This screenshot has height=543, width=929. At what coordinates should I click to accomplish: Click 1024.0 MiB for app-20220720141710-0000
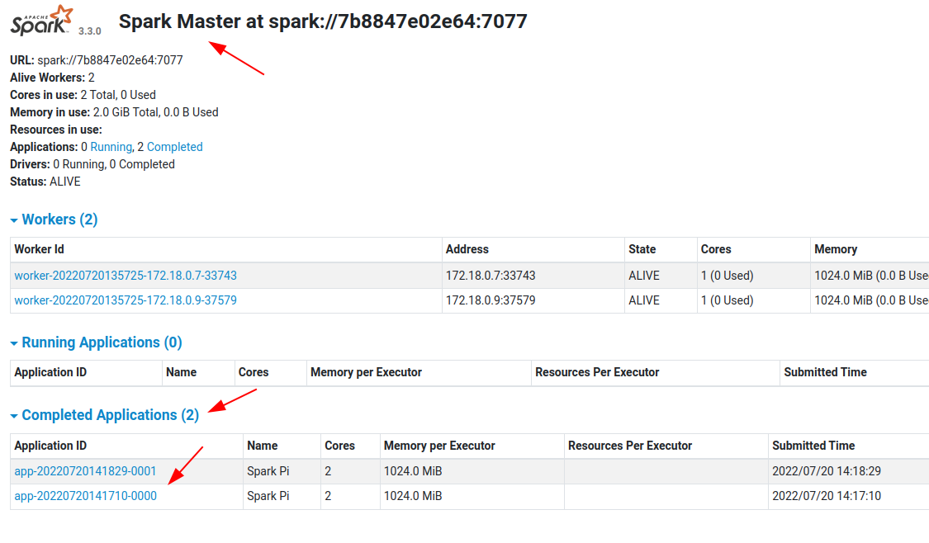click(x=413, y=496)
